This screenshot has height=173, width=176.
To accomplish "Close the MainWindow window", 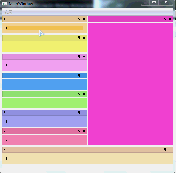I will [x=166, y=3].
